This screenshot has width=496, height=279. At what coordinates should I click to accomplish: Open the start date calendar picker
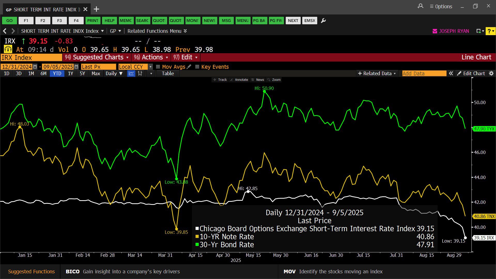(35, 67)
